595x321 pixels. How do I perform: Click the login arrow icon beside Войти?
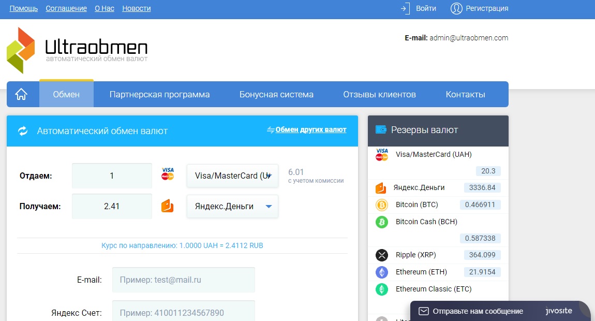405,8
